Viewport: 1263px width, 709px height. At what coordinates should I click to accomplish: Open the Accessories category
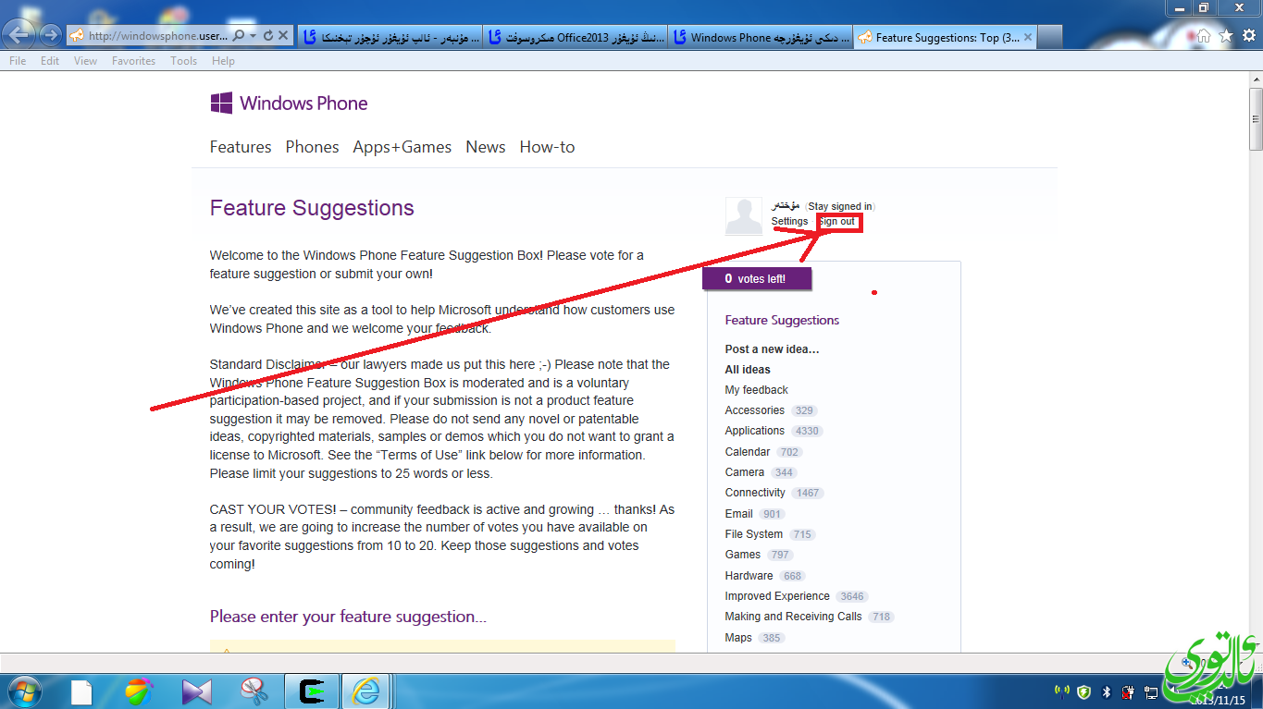tap(754, 410)
